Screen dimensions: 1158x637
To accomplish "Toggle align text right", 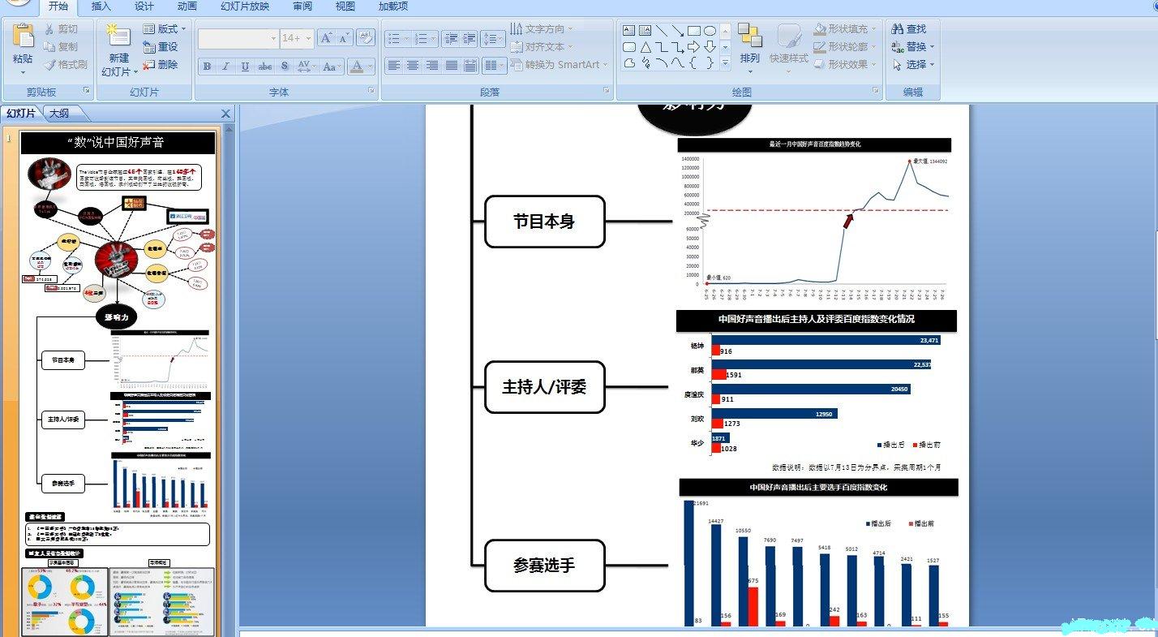I will point(432,66).
